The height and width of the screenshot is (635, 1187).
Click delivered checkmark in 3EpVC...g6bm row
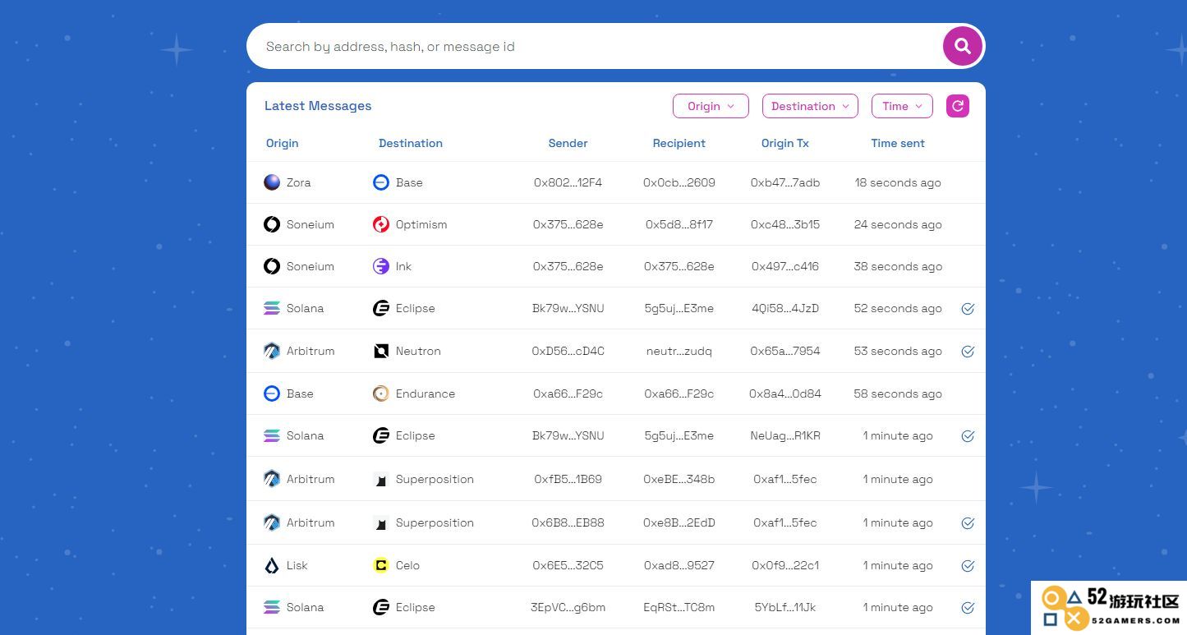click(968, 608)
